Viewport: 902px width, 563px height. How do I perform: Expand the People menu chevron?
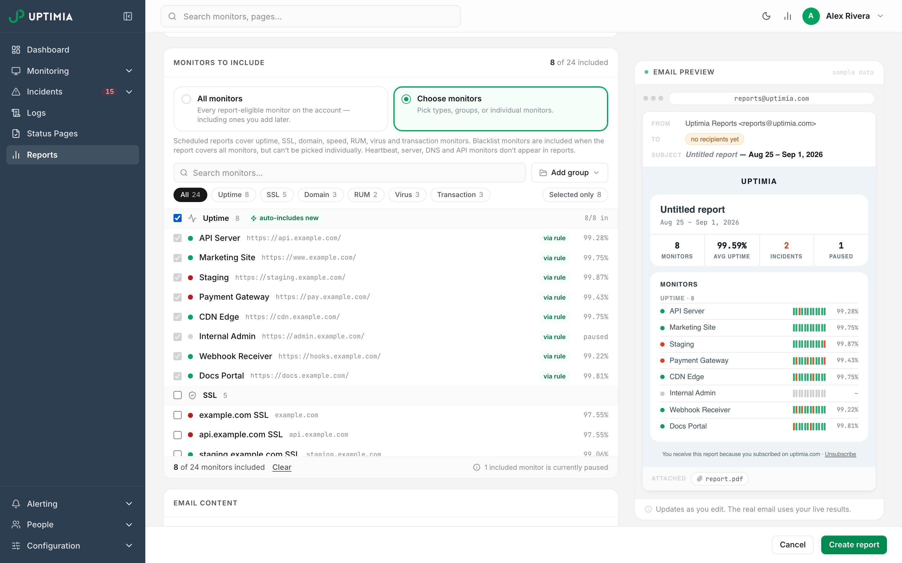129,525
